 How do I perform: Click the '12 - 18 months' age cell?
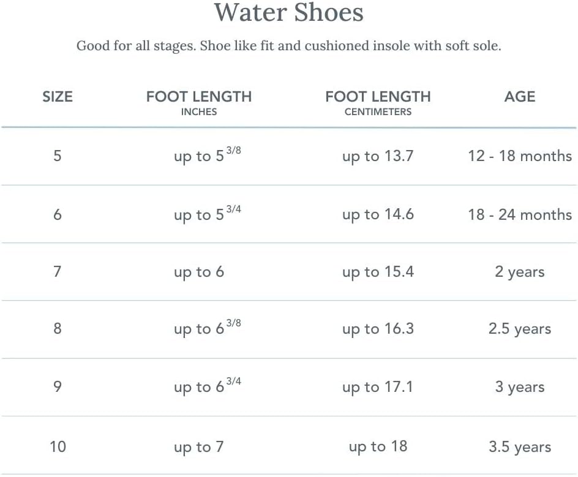tap(520, 156)
